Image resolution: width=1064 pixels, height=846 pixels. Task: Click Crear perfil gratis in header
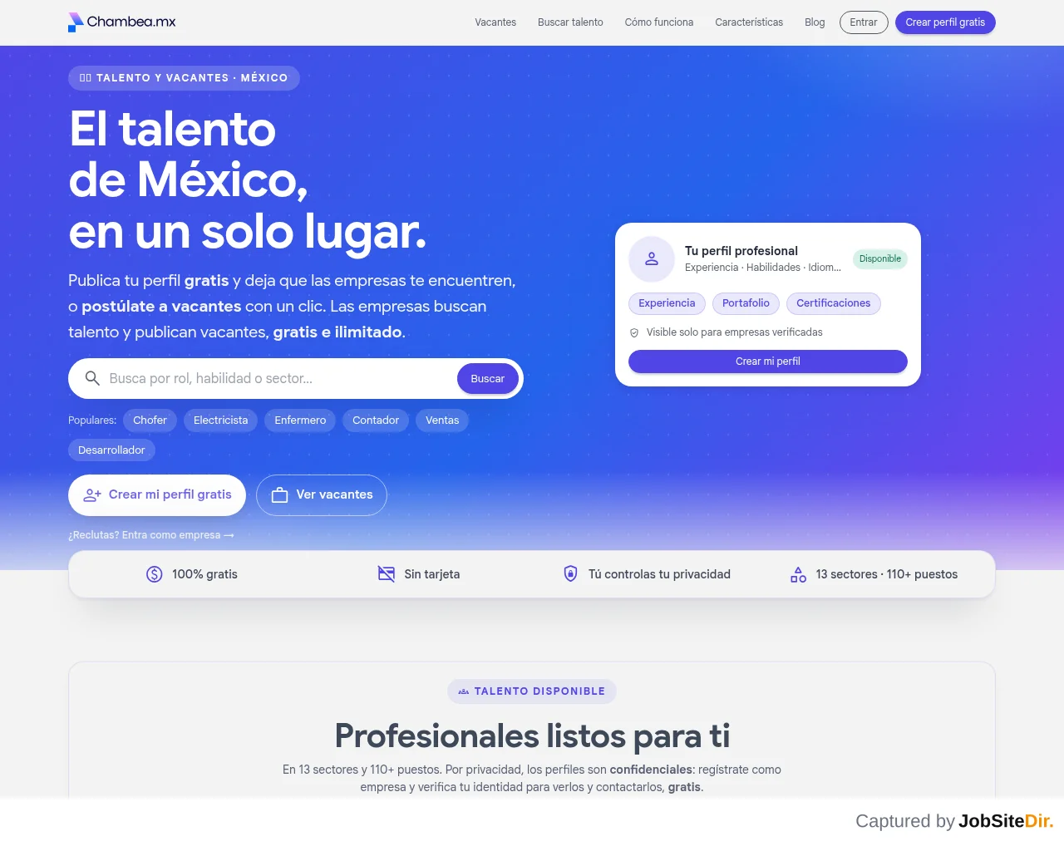(x=945, y=22)
